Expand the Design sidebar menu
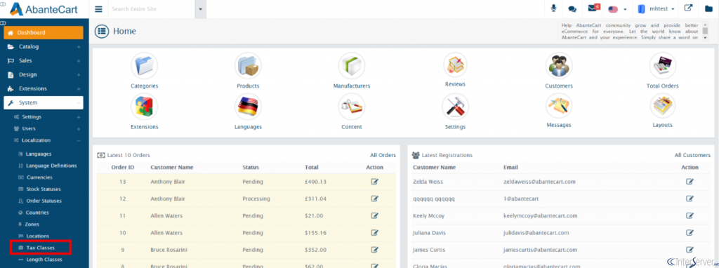Screen dimensions: 719x268 coord(44,74)
